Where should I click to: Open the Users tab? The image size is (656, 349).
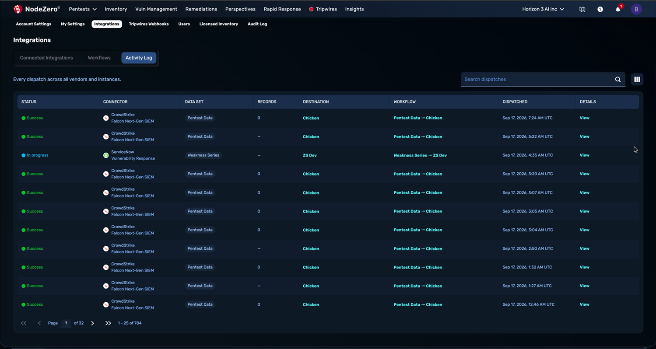click(x=184, y=24)
